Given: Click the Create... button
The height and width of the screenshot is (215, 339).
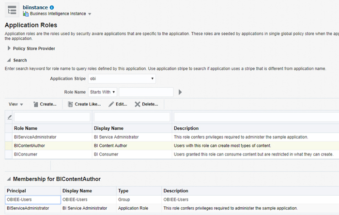Looking at the screenshot, I should [45, 104].
